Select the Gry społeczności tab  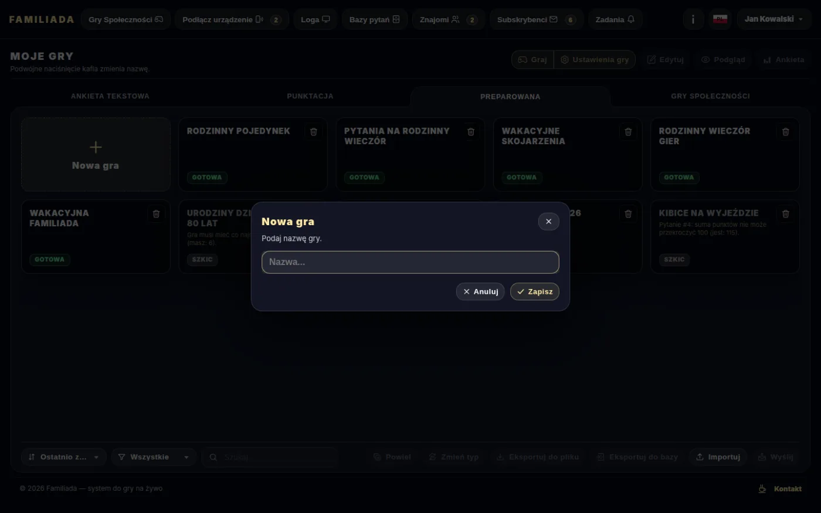[710, 96]
